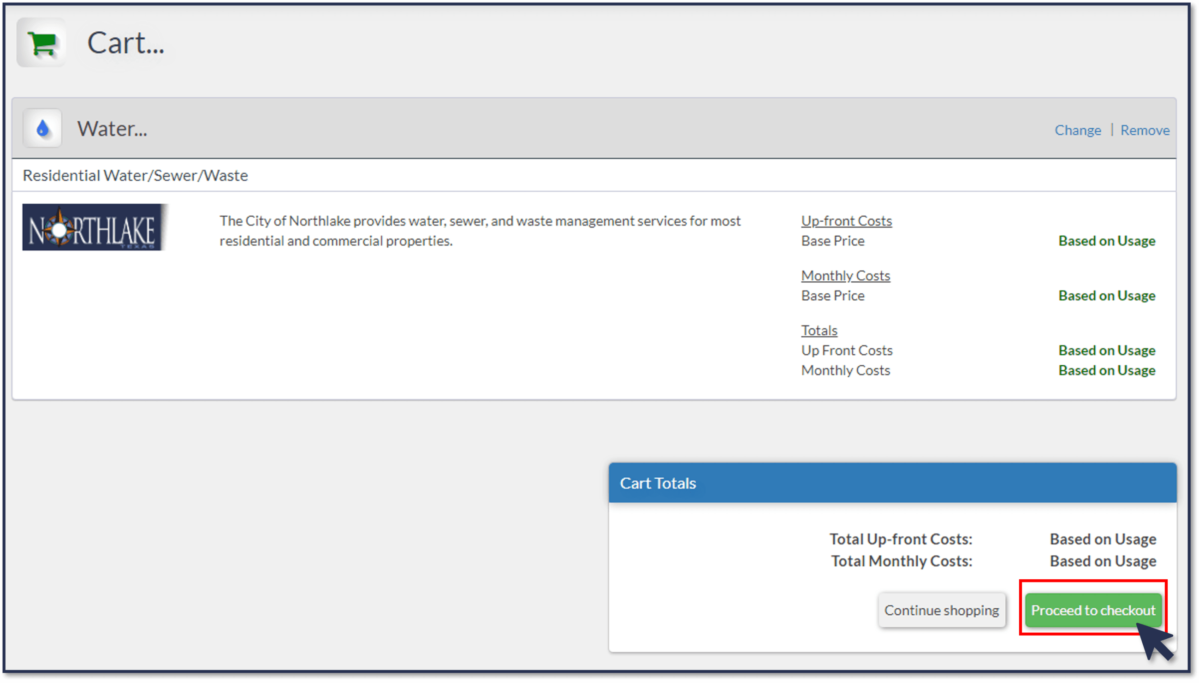Click Based on Usage for Total Monthly Costs
Image resolution: width=1199 pixels, height=683 pixels.
coord(1103,561)
